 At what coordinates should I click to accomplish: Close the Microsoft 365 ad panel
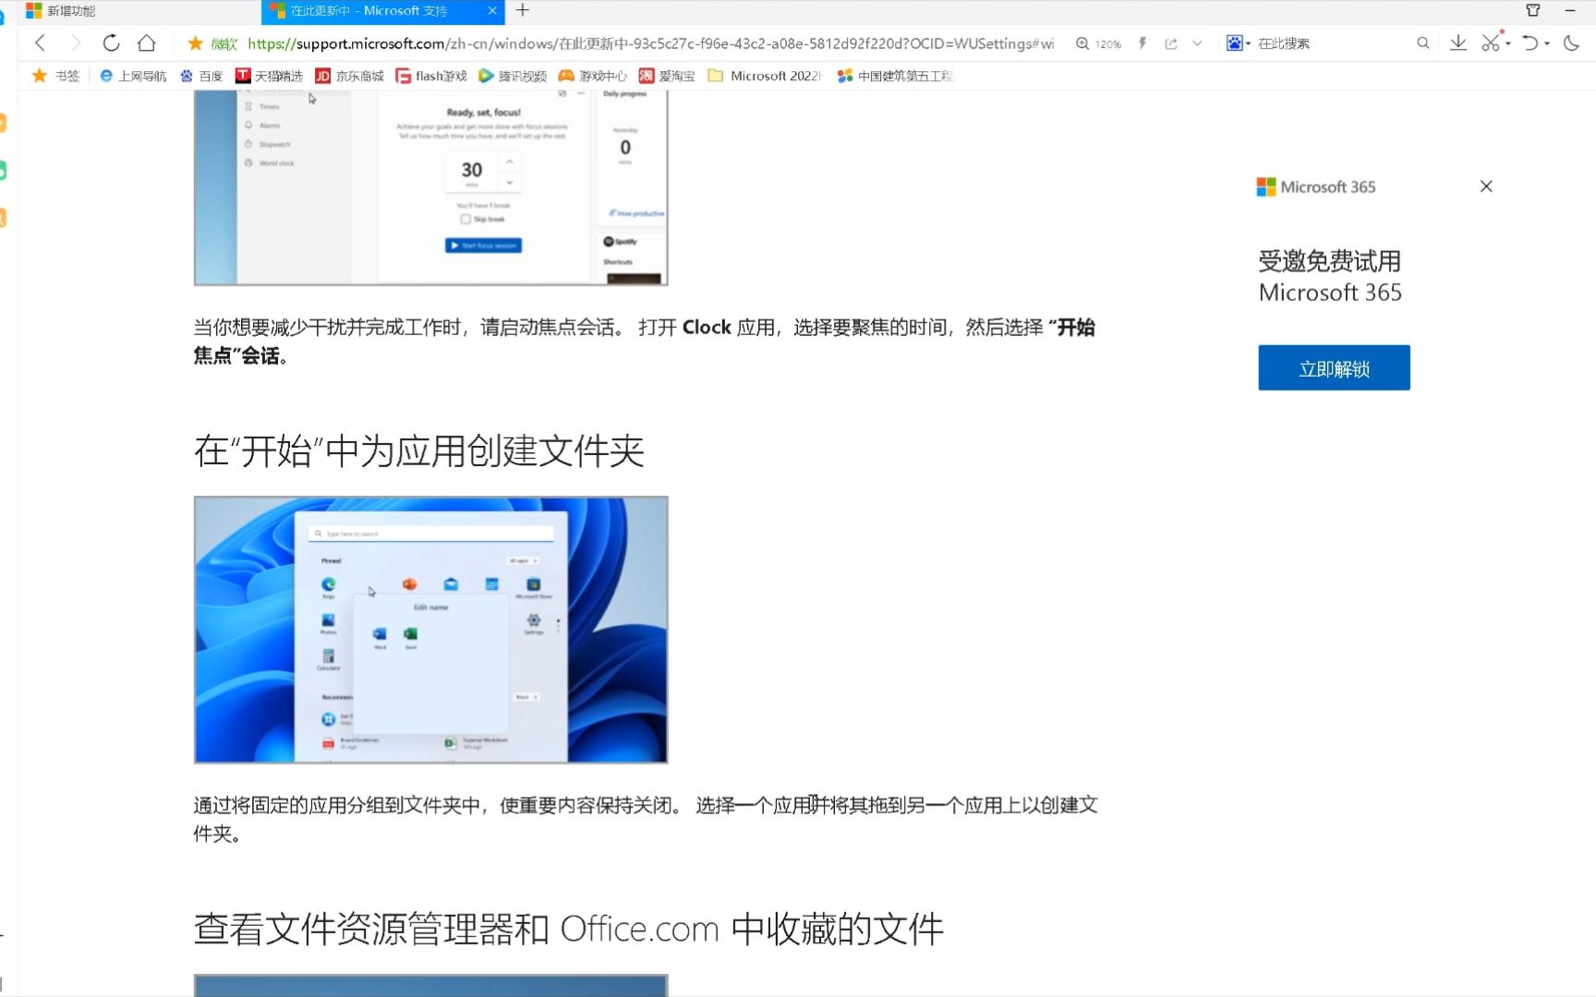pyautogui.click(x=1486, y=186)
